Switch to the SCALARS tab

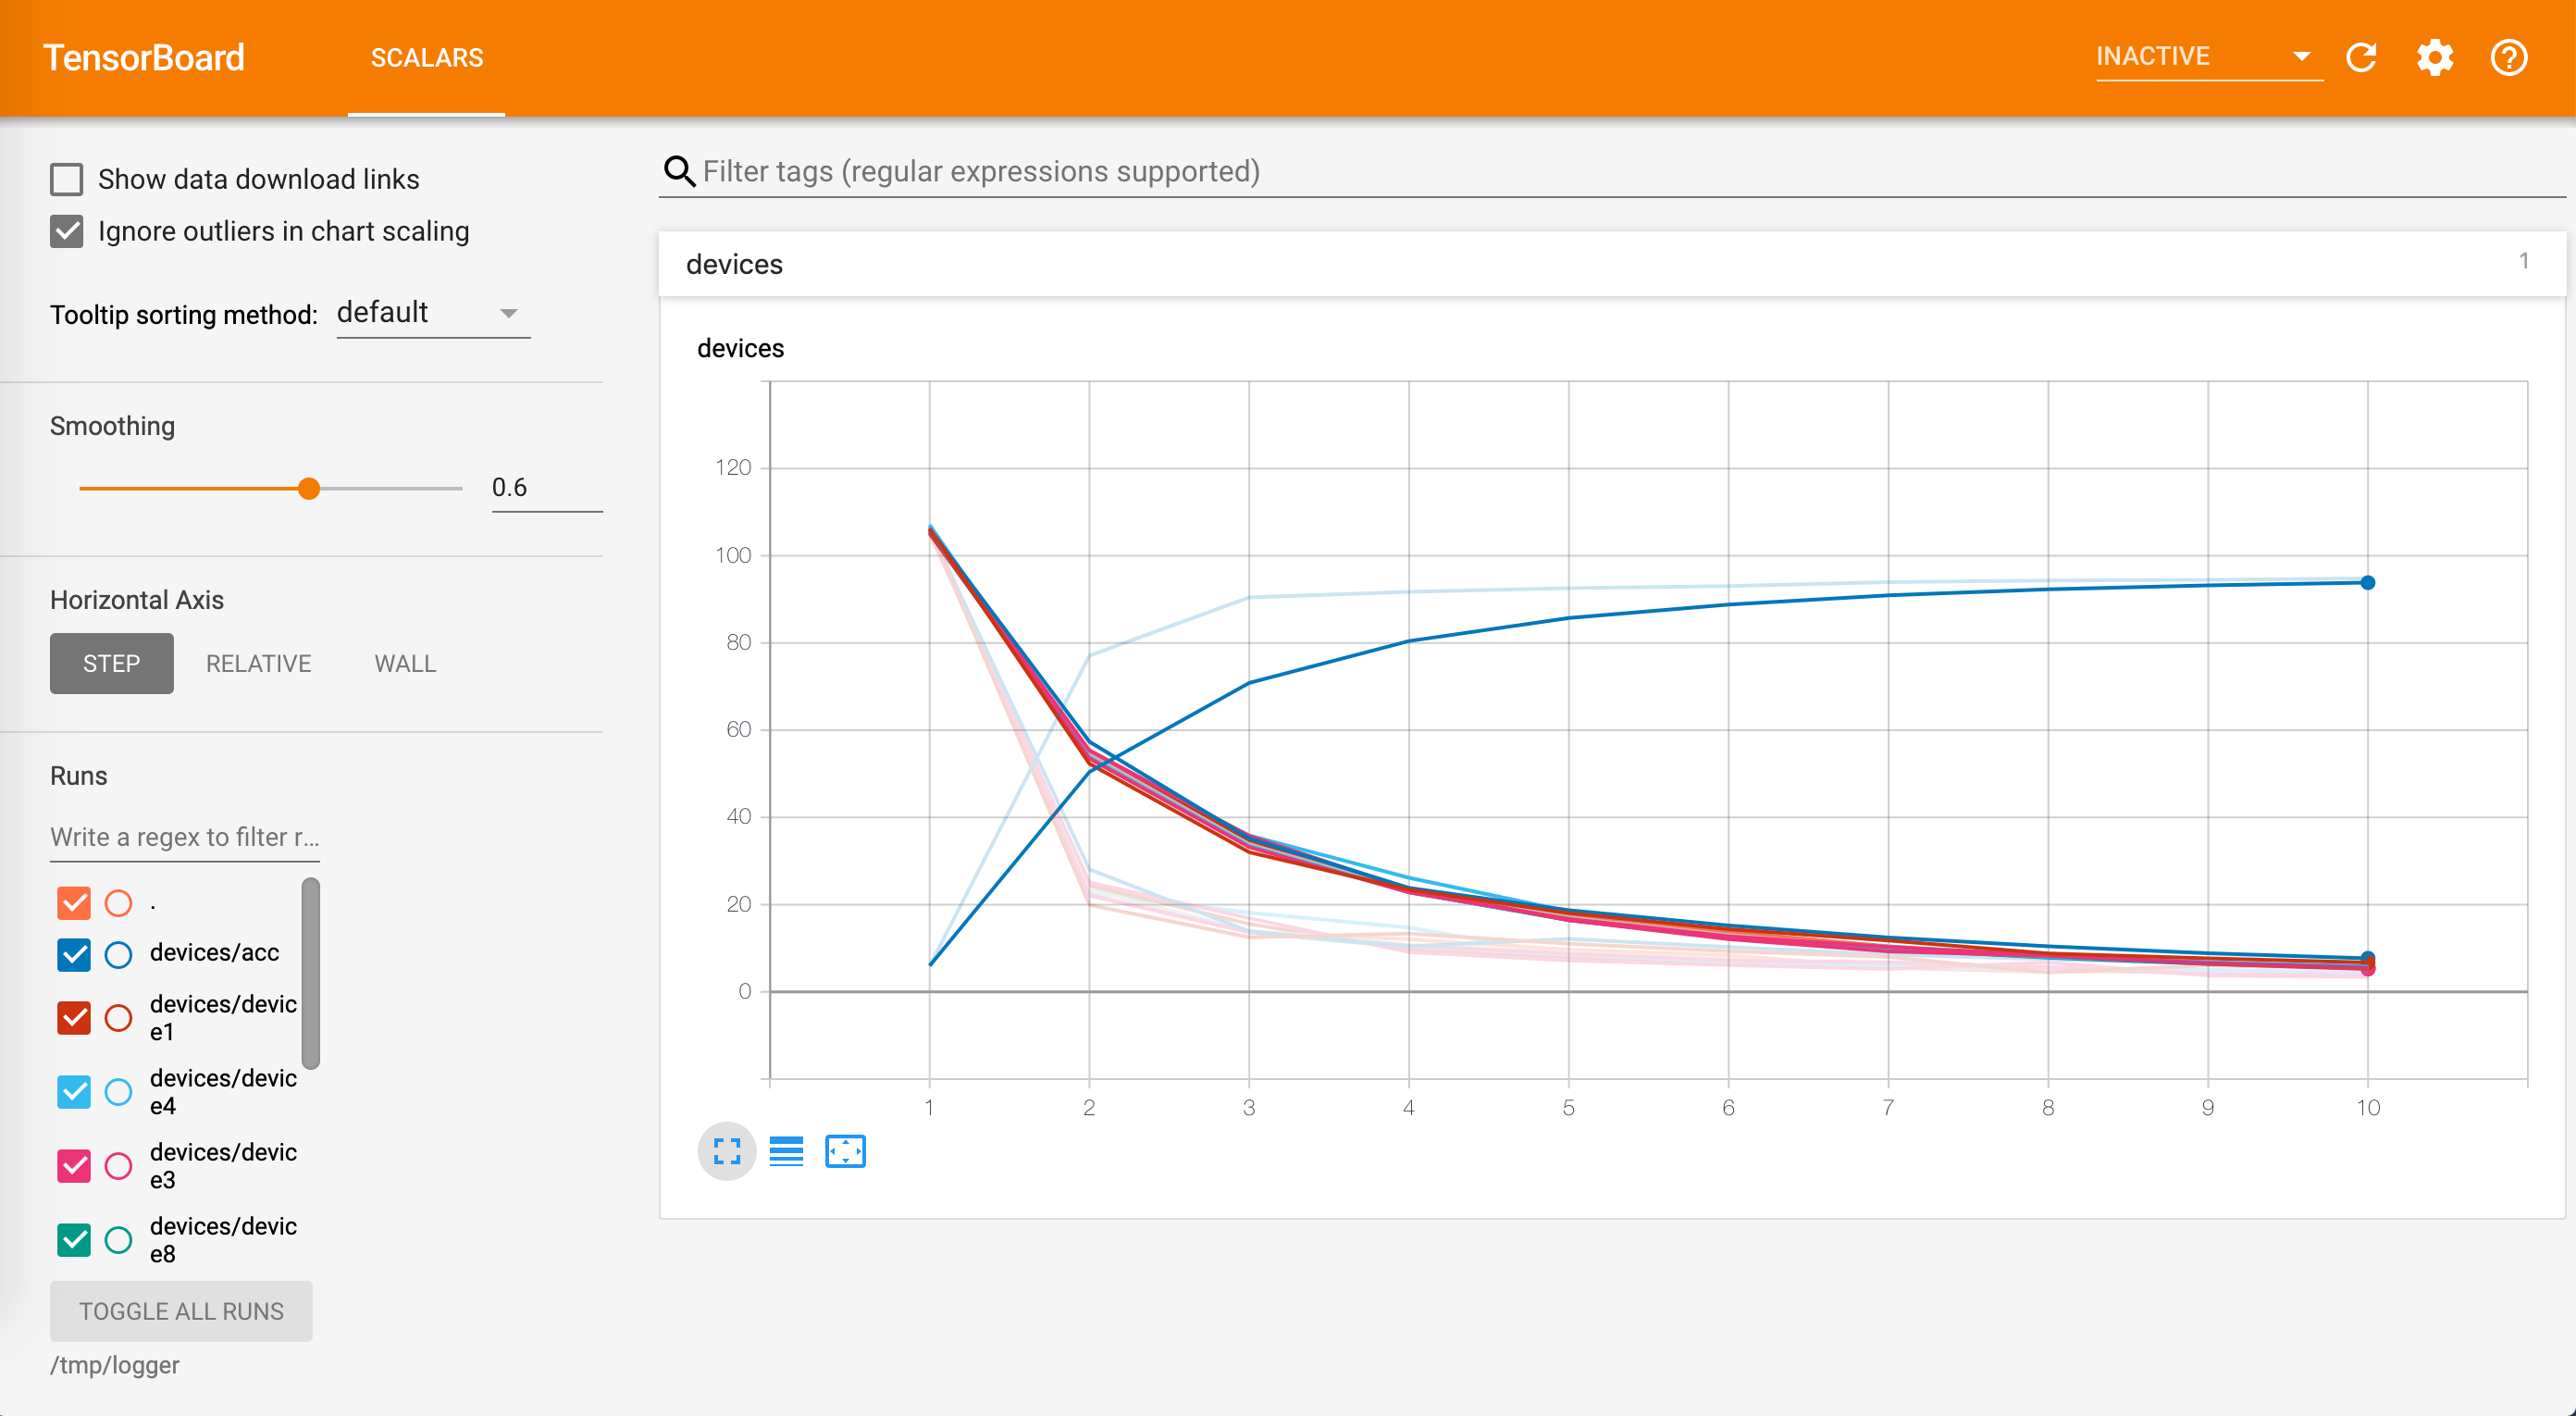coord(427,58)
